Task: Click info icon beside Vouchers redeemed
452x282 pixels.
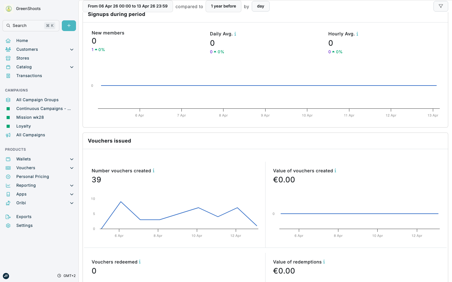Action: pos(140,262)
